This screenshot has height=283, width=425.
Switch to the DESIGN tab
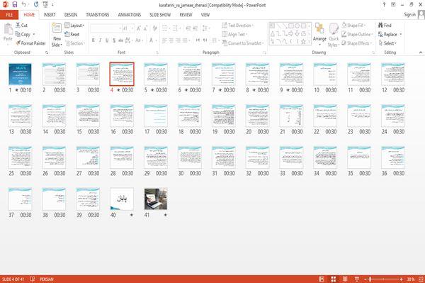pos(70,15)
